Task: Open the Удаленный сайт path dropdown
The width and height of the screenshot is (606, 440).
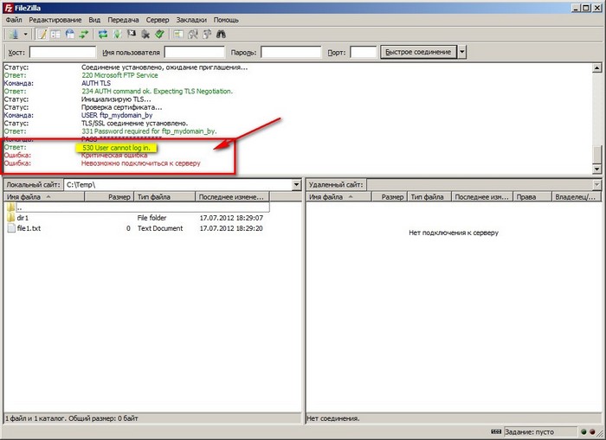Action: click(596, 185)
